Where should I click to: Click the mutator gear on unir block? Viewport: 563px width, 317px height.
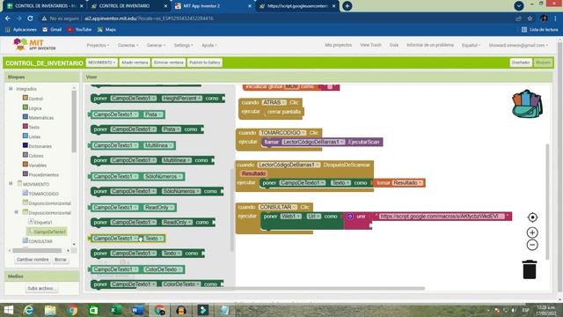coord(350,217)
